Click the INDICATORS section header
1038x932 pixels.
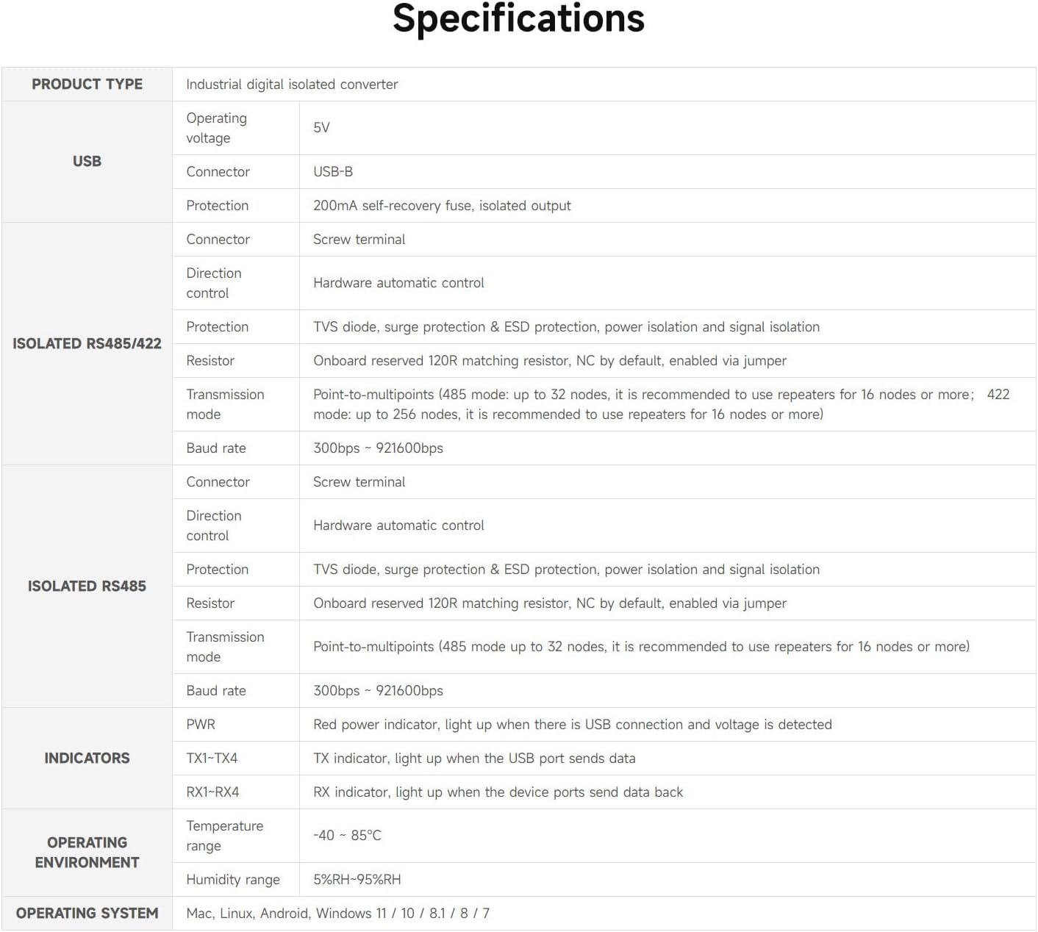click(x=87, y=759)
